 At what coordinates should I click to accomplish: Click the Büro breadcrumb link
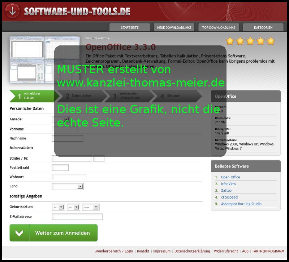89,38
